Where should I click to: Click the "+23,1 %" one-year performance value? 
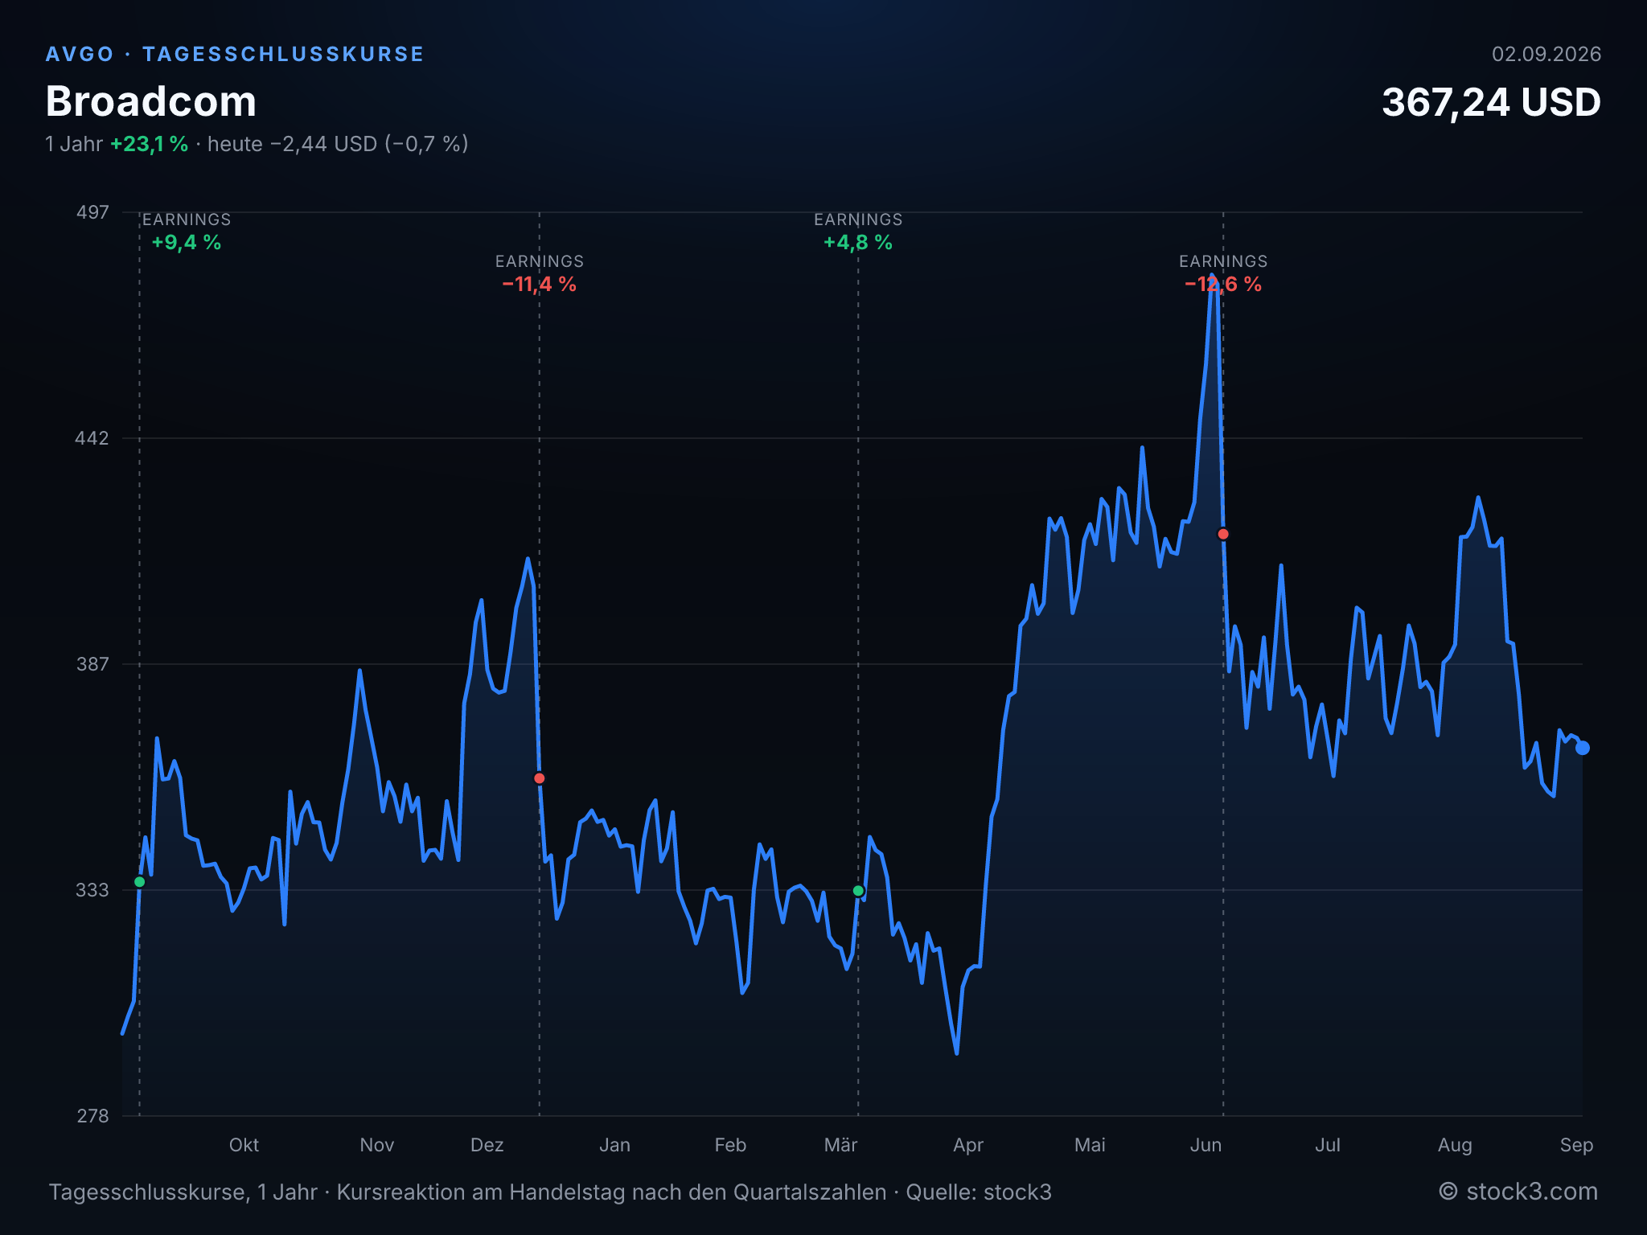click(x=150, y=144)
